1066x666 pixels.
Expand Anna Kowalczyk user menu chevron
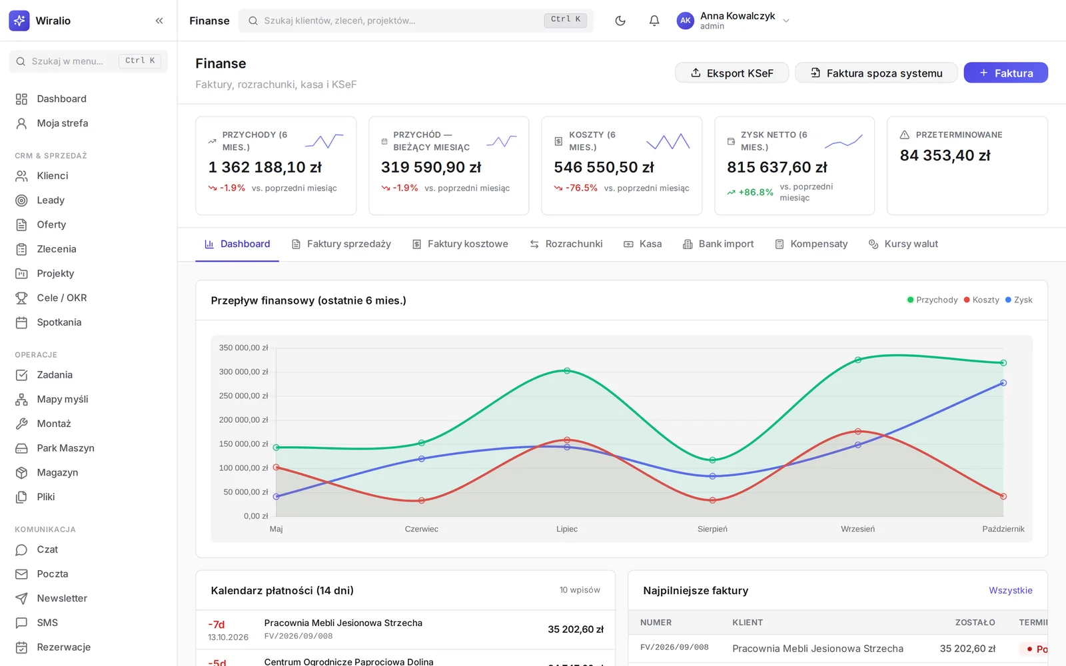coord(786,21)
